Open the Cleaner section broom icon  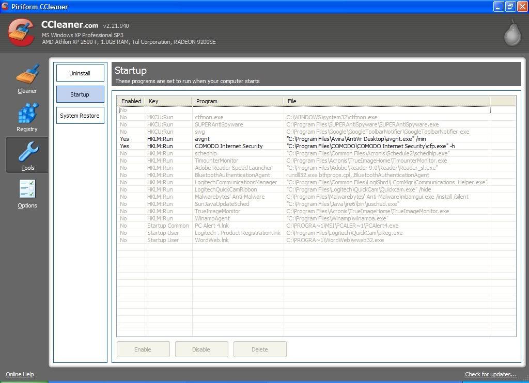(x=27, y=75)
